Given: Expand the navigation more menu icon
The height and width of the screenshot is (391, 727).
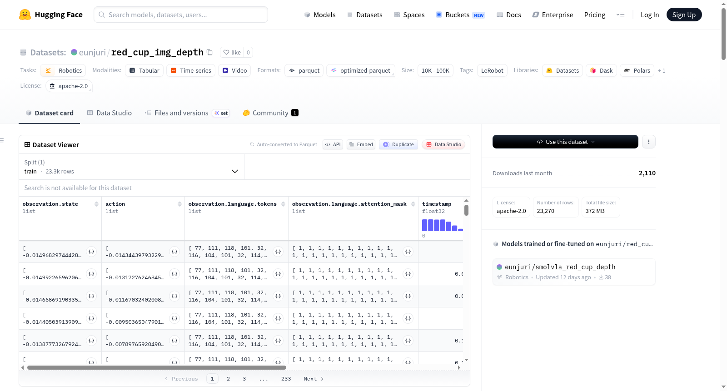Looking at the screenshot, I should pyautogui.click(x=620, y=15).
